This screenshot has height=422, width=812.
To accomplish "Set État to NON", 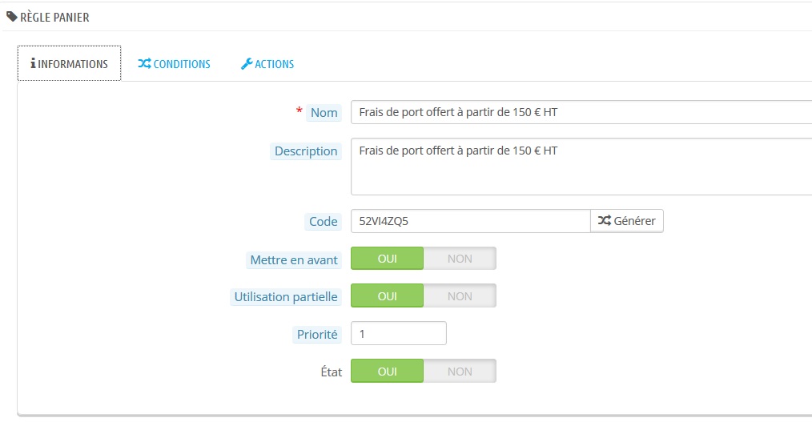I will 460,372.
